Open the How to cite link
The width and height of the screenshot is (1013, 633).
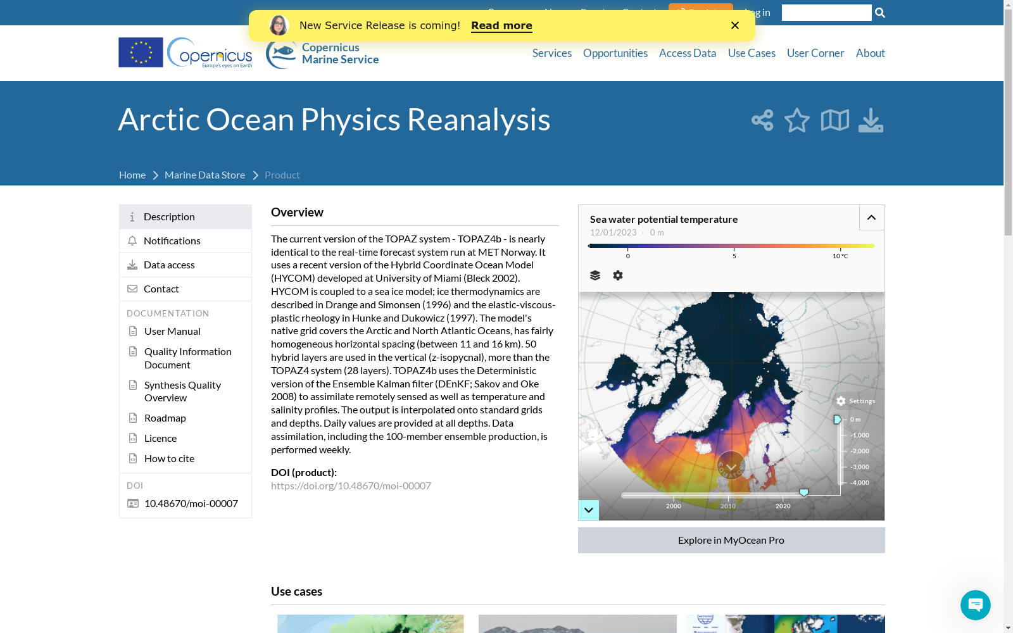tap(169, 458)
